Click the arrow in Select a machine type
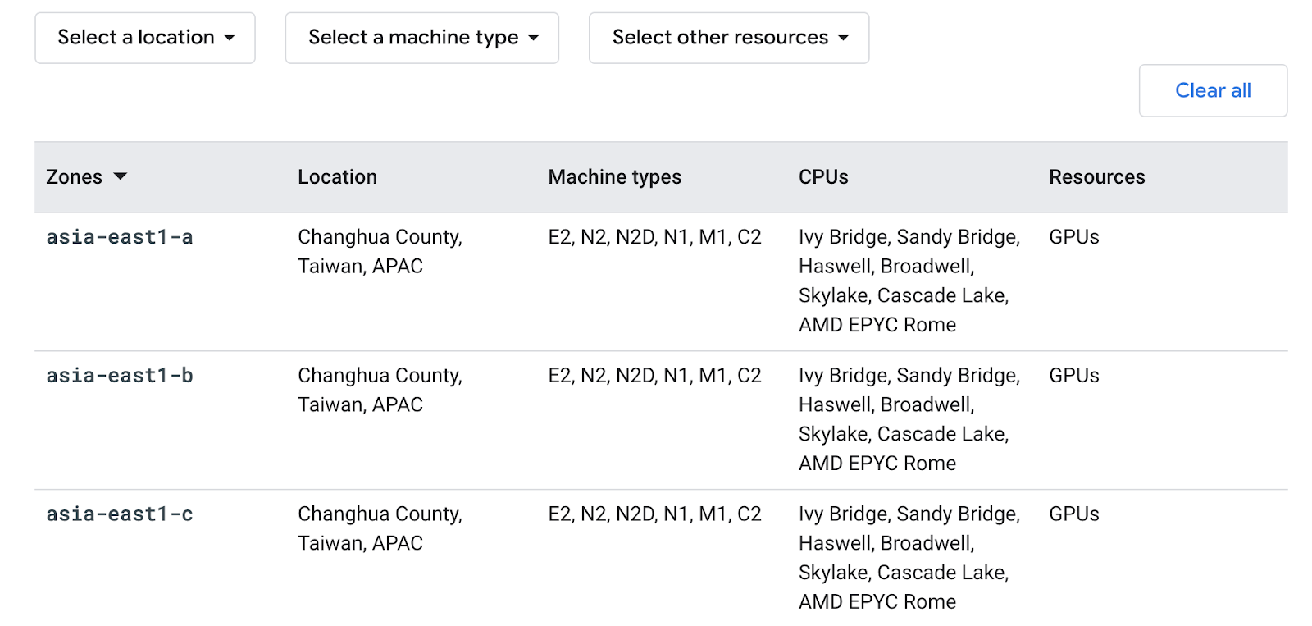Image resolution: width=1312 pixels, height=626 pixels. pyautogui.click(x=534, y=38)
